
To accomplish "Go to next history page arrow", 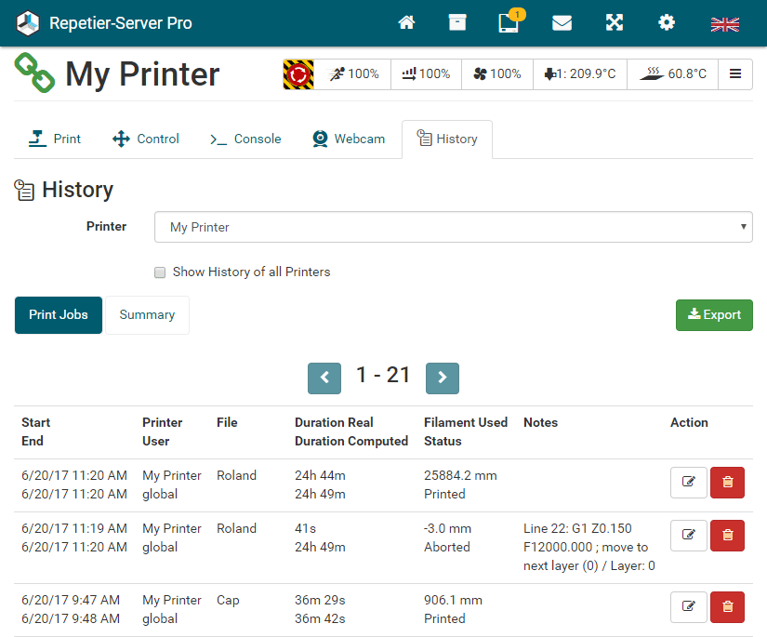I will (443, 378).
